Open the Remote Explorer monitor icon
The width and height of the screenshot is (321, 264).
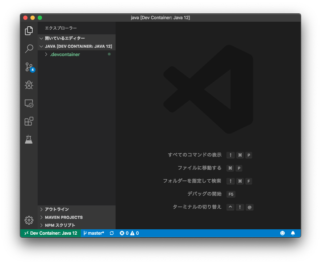[29, 103]
